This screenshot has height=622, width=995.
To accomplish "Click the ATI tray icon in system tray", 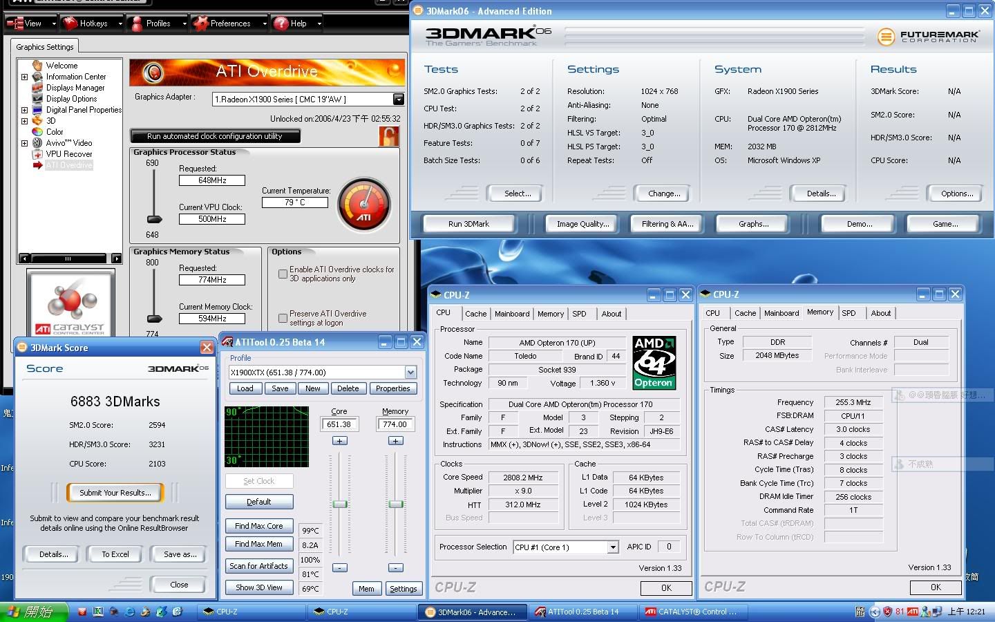I will click(913, 612).
